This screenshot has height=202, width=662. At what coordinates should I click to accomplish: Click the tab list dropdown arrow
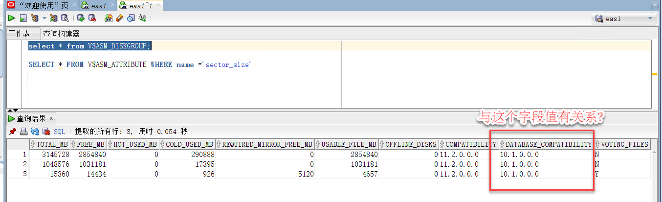(x=654, y=5)
